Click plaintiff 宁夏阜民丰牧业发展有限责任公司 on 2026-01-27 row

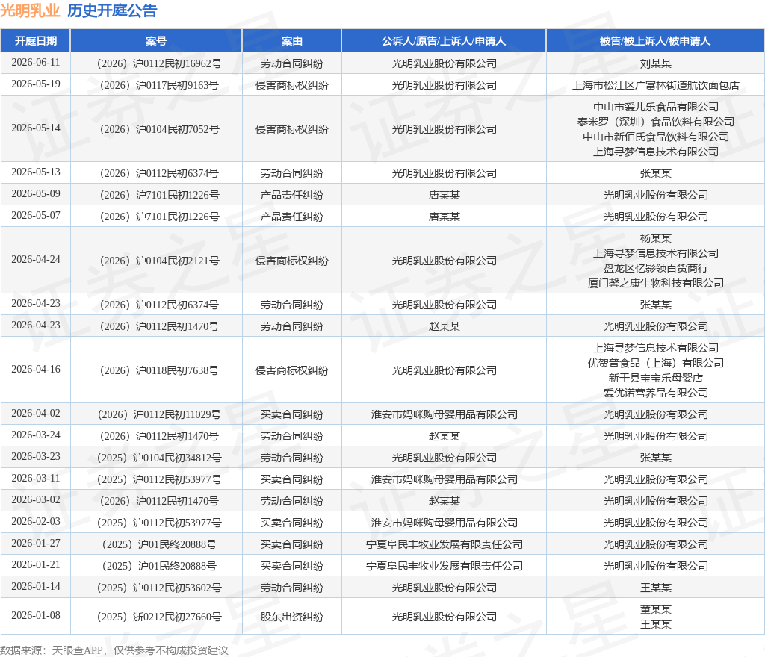(444, 544)
